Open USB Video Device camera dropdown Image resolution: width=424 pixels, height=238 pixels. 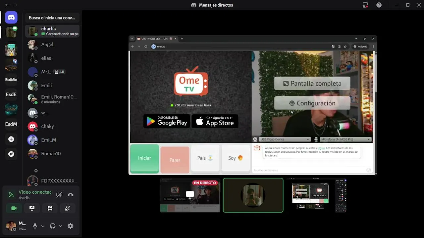pyautogui.click(x=285, y=139)
